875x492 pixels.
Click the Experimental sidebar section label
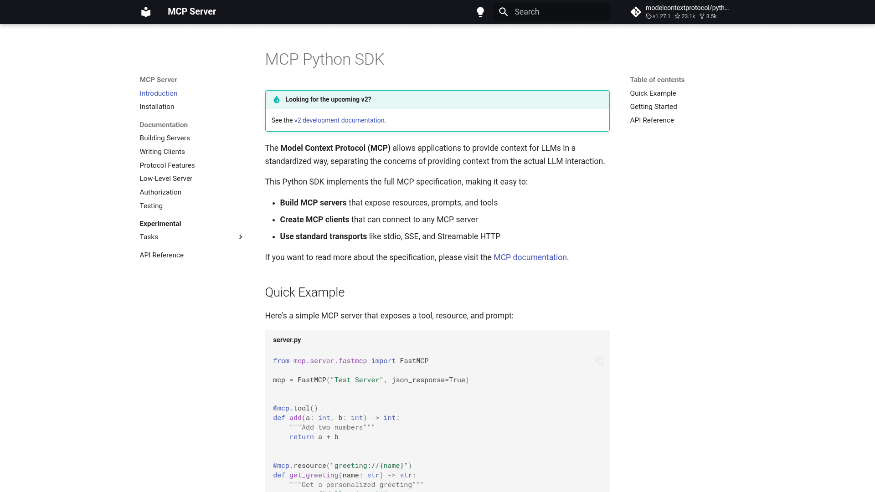pos(160,224)
